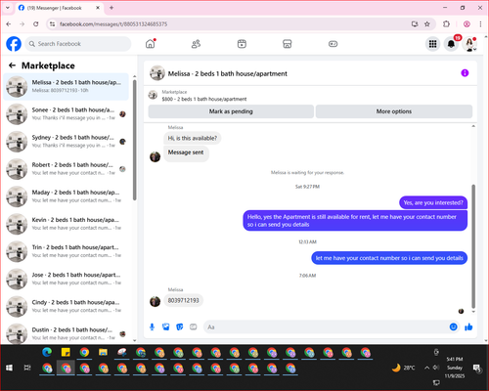Open the Friends icon in top navigation

pyautogui.click(x=196, y=44)
